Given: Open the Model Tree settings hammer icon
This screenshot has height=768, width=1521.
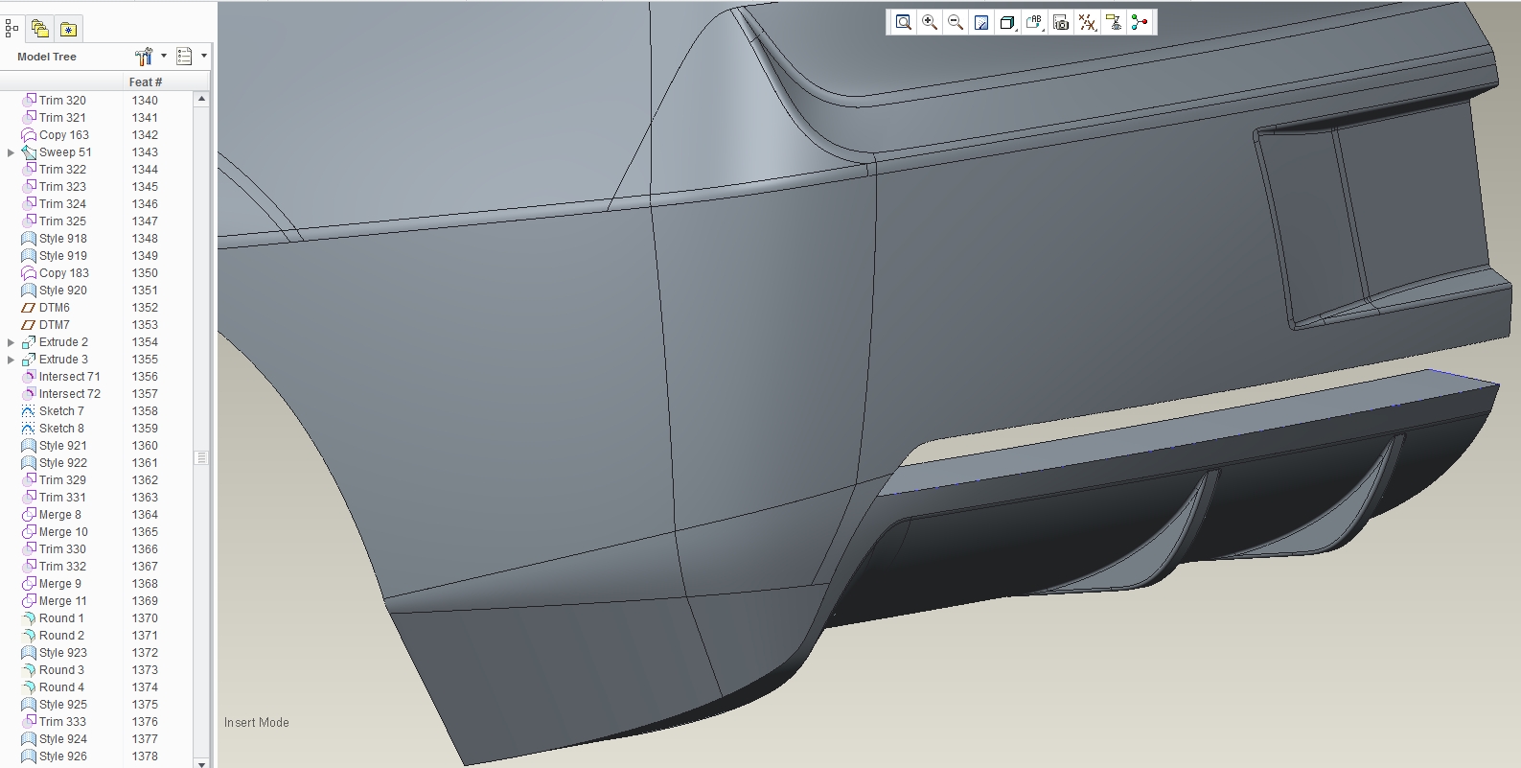Looking at the screenshot, I should [x=144, y=57].
